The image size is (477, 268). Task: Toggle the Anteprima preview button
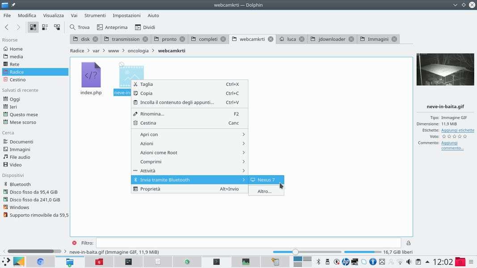pyautogui.click(x=112, y=27)
